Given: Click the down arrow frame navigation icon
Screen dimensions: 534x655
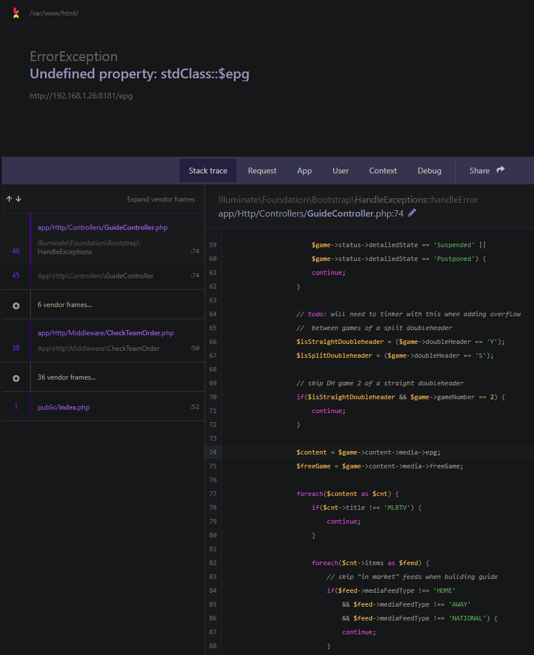Looking at the screenshot, I should click(18, 199).
